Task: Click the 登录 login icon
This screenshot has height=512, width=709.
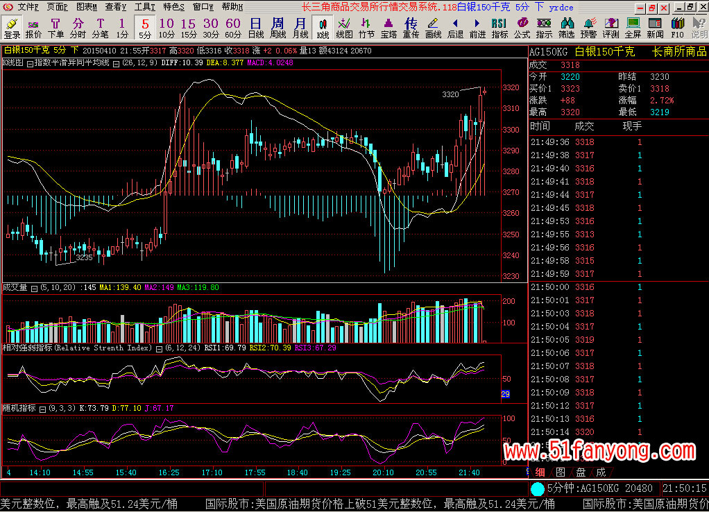Action: (x=12, y=28)
